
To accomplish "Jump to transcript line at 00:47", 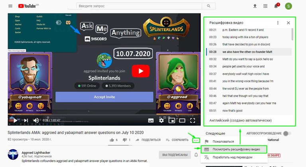I will click(x=249, y=103).
